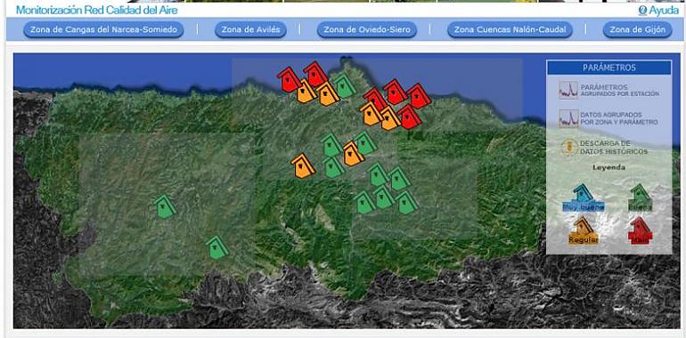Click the red Mala legend station icon
686x338 pixels.
tap(640, 230)
